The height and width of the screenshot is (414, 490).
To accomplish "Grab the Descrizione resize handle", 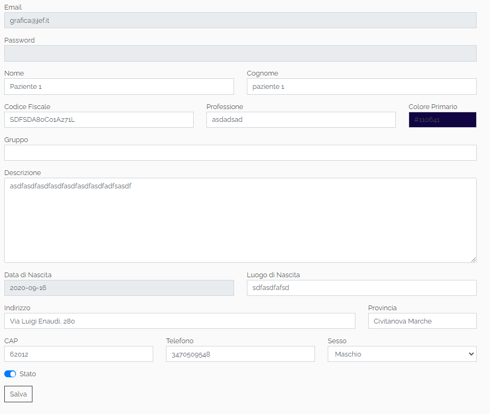I will tap(473, 259).
